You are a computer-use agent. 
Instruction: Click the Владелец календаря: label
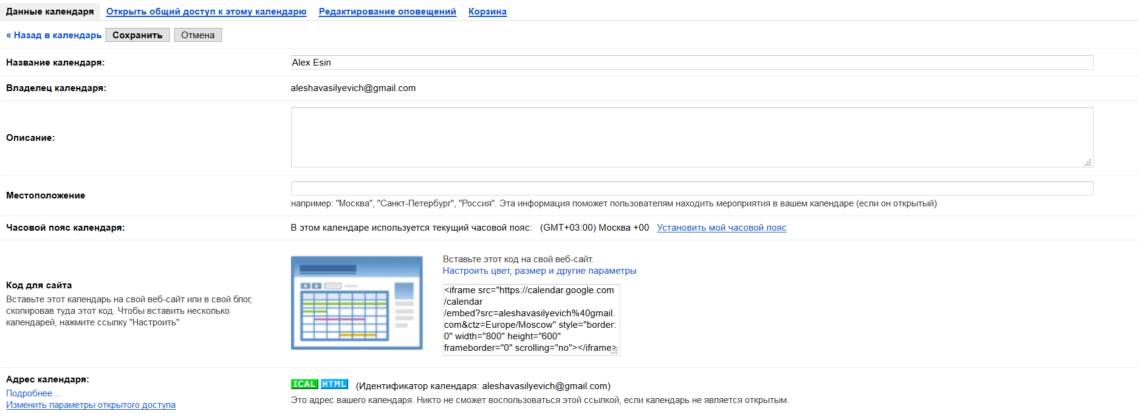pos(56,88)
